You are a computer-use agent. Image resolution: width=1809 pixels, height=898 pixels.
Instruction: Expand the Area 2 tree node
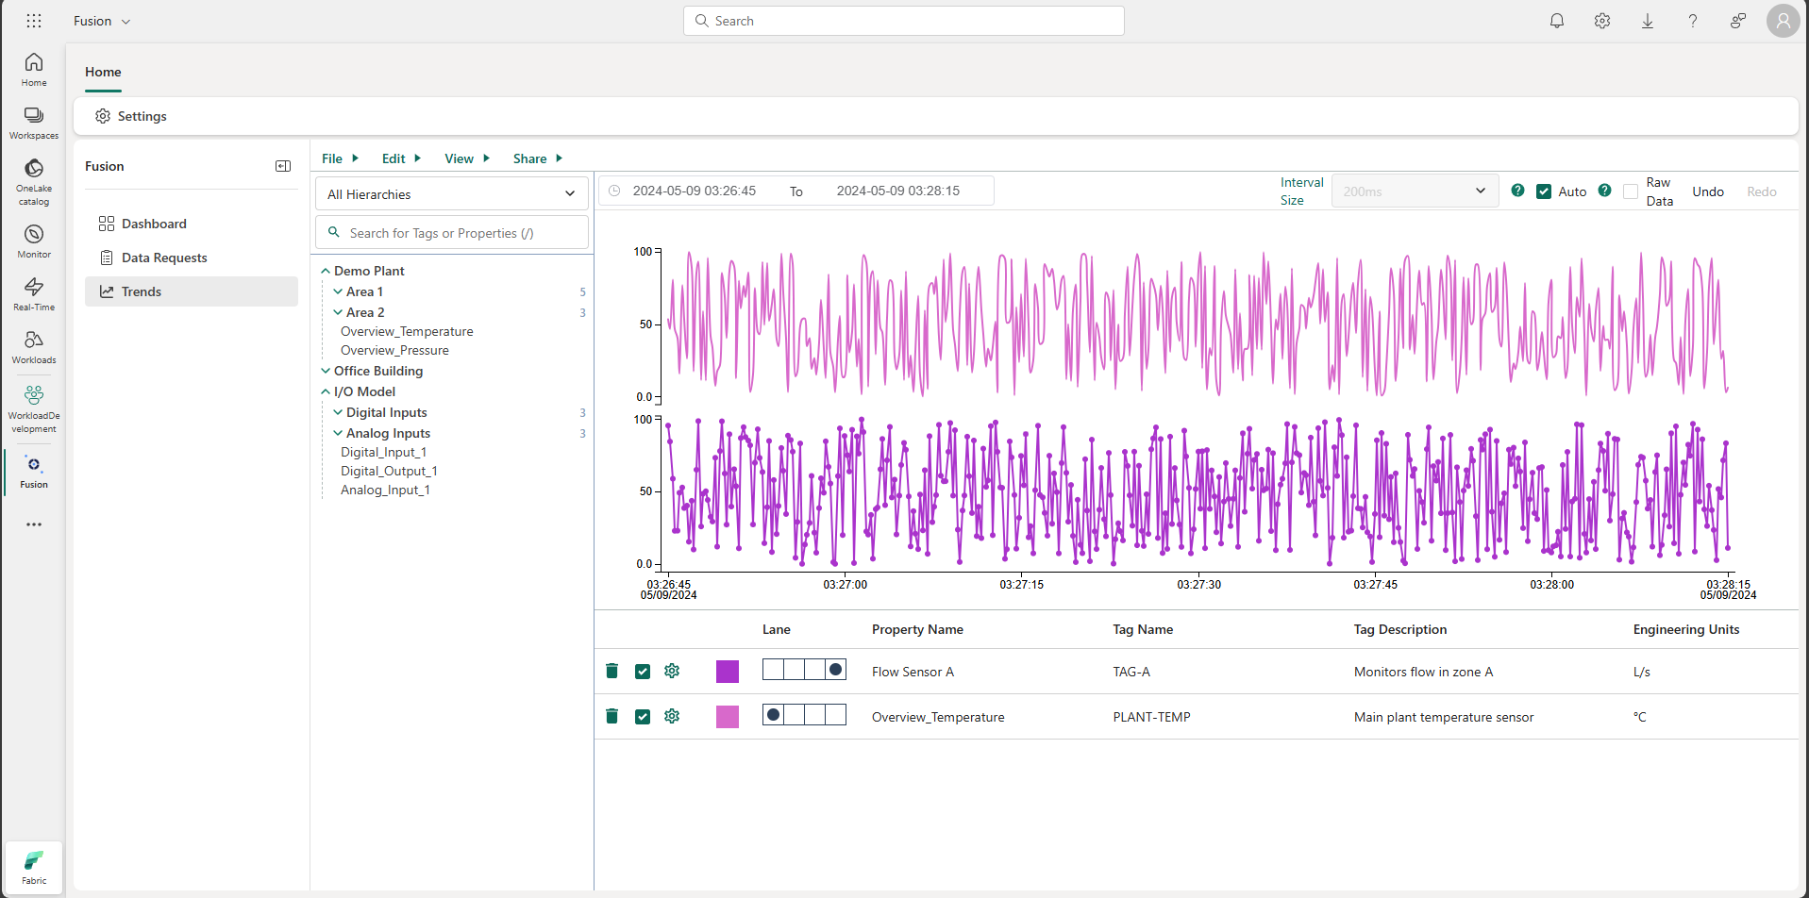click(338, 312)
